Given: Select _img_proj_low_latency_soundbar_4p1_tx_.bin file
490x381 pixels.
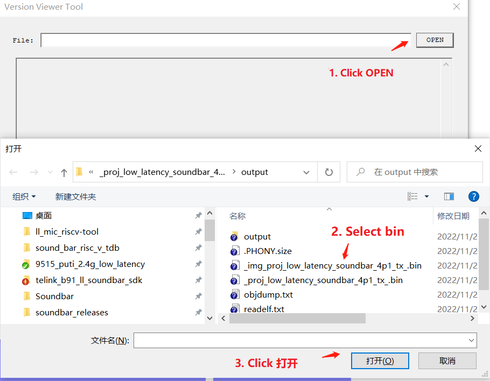Looking at the screenshot, I should pyautogui.click(x=332, y=265).
